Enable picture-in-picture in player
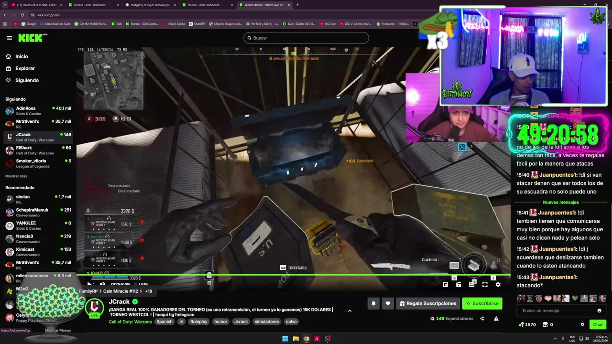Image resolution: width=612 pixels, height=344 pixels. point(446,284)
